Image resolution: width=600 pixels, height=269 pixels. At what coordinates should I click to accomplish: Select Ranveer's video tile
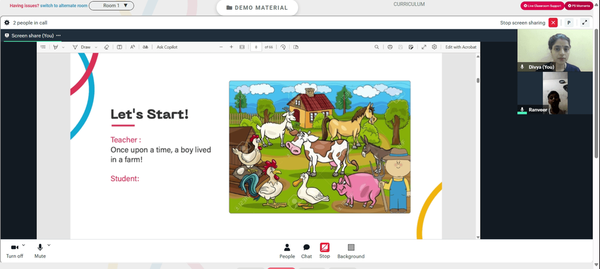point(555,93)
